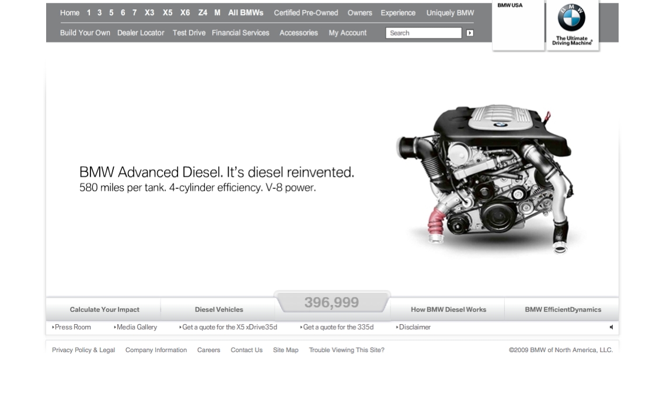Open Uniquely BMW section
Viewport: 663px width, 393px height.
click(450, 13)
